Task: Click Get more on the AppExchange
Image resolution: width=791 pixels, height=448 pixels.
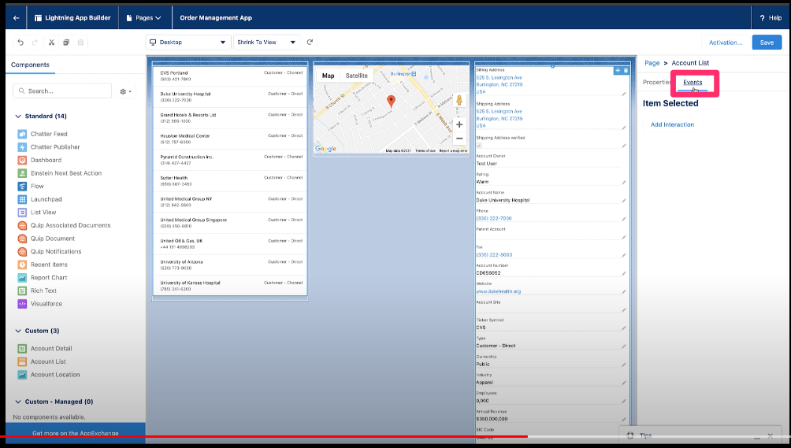Action: click(x=76, y=433)
